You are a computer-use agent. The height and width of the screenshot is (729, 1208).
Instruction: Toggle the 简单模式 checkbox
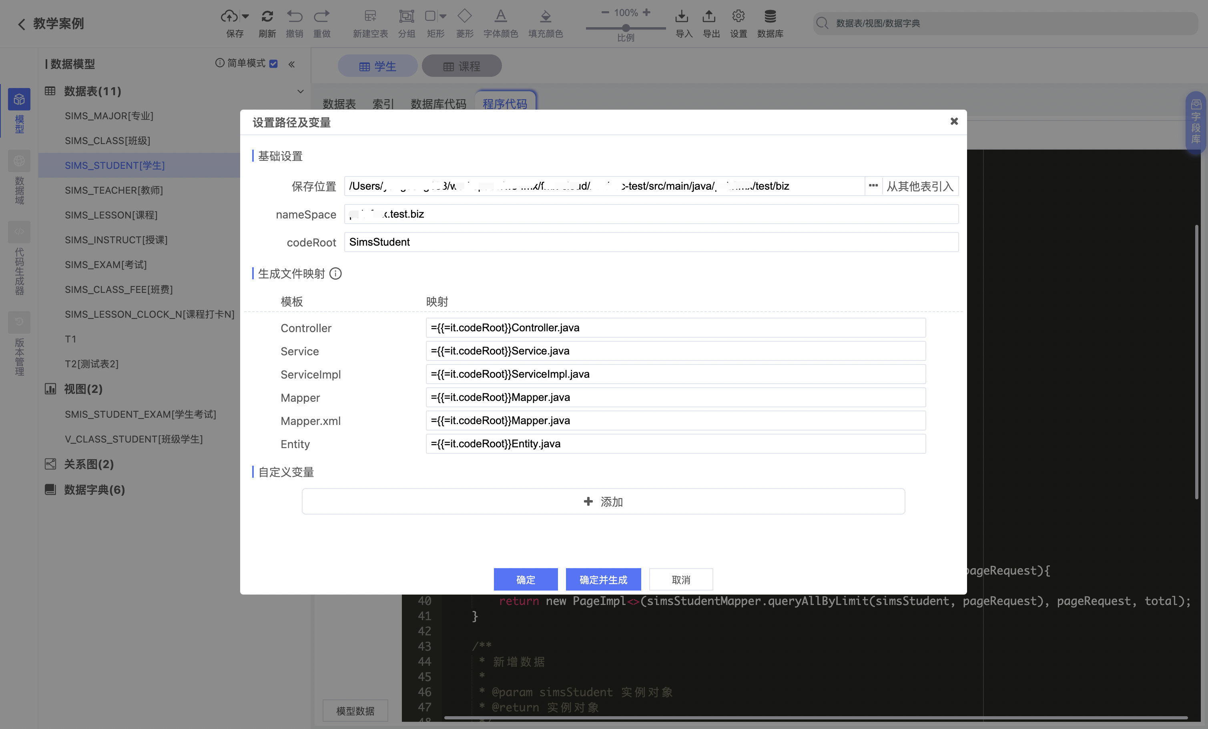coord(273,64)
